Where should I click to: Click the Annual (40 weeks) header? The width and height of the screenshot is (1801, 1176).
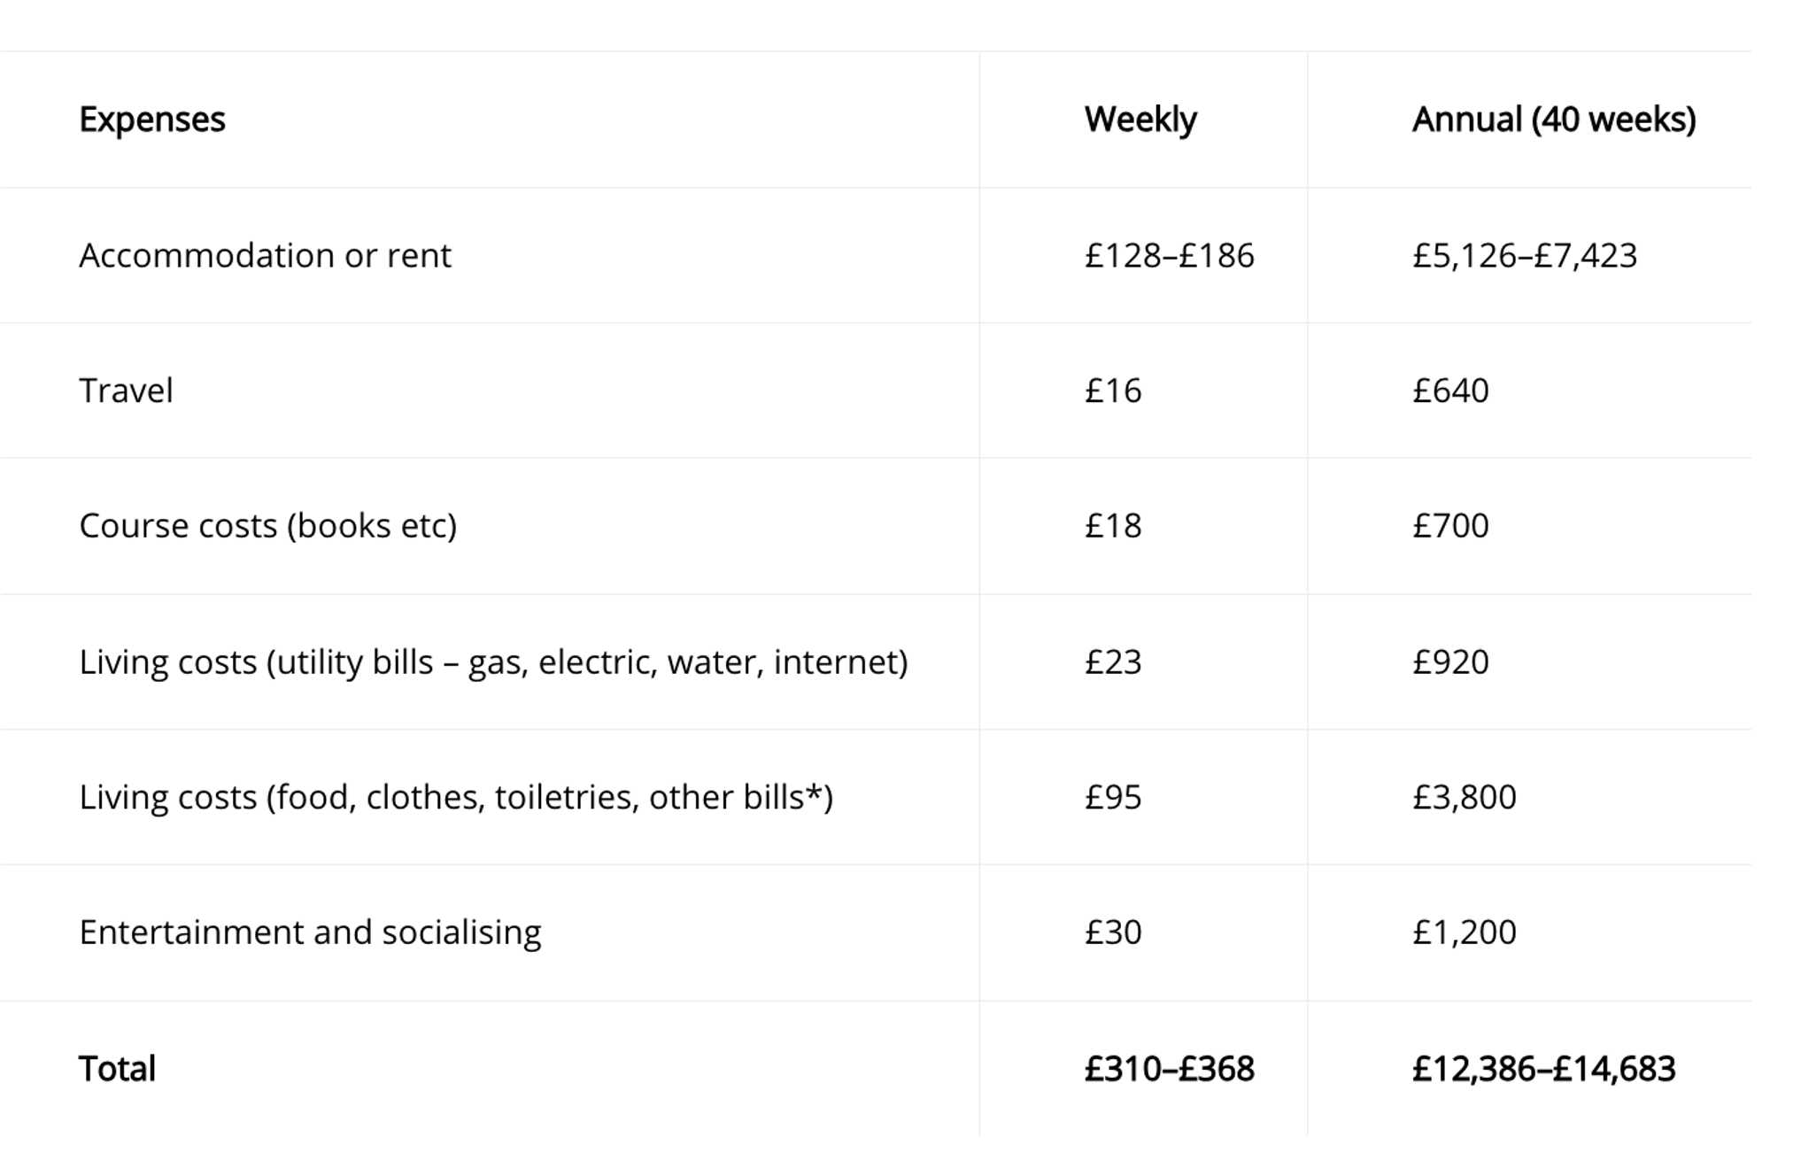(x=1554, y=120)
